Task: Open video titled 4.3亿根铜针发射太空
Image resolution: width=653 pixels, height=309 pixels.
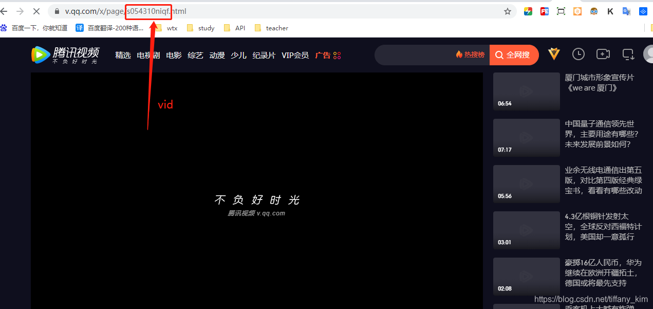Action: pyautogui.click(x=603, y=227)
